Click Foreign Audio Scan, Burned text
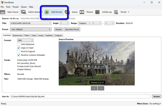Image resolution: width=162 pixels, height=106 pixels. 29,66
